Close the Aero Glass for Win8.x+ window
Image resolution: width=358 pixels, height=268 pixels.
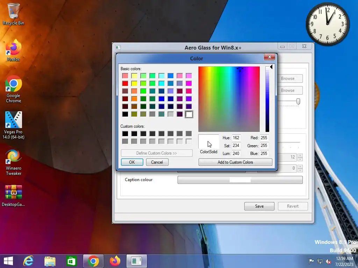[x=305, y=46]
